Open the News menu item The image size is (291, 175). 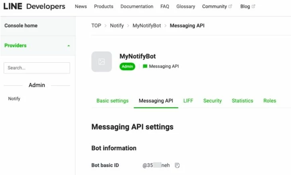point(81,6)
